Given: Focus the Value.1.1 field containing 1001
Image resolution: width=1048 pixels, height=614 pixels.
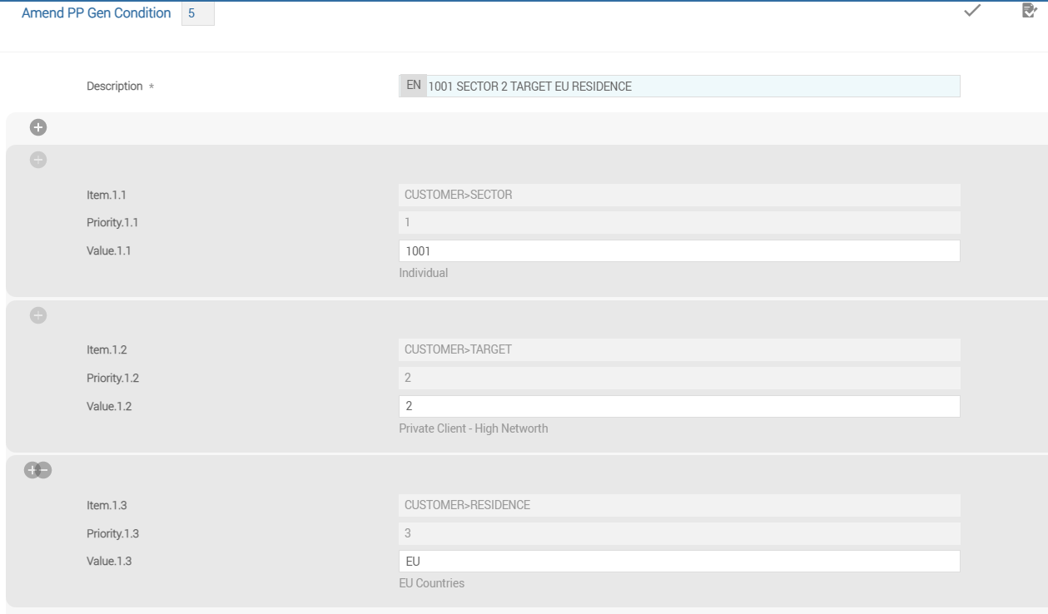Looking at the screenshot, I should click(x=679, y=250).
